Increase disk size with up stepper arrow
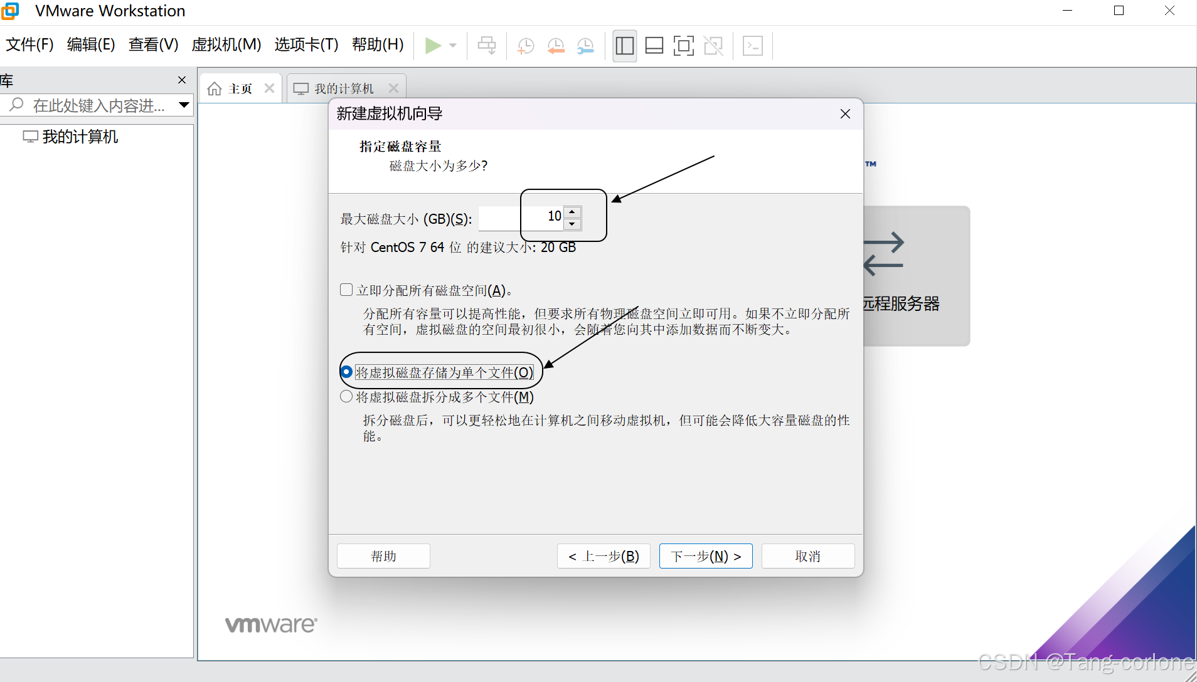The image size is (1197, 682). tap(572, 212)
